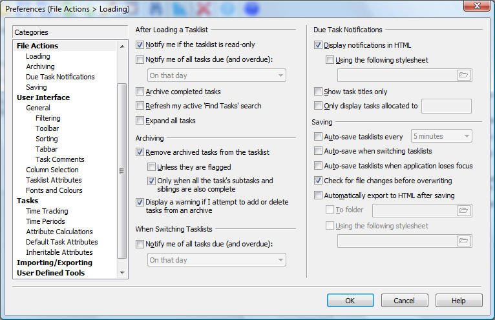Select Archiving in the categories tree
This screenshot has height=320, width=495.
tap(40, 66)
